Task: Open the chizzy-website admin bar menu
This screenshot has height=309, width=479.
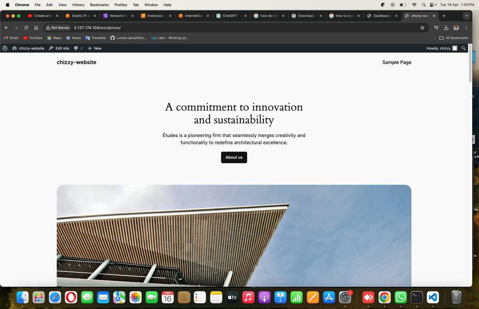Action: click(x=28, y=48)
